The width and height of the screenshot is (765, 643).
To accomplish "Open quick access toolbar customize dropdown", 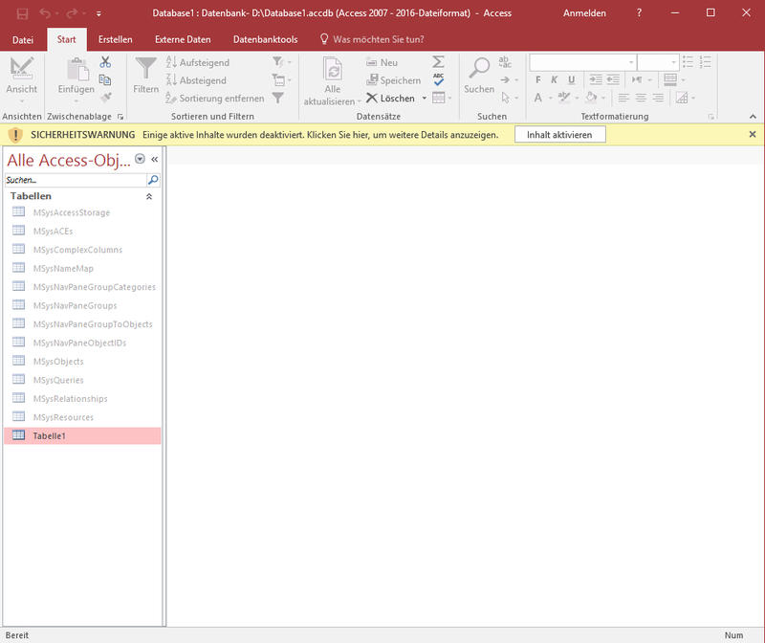I will click(x=98, y=13).
